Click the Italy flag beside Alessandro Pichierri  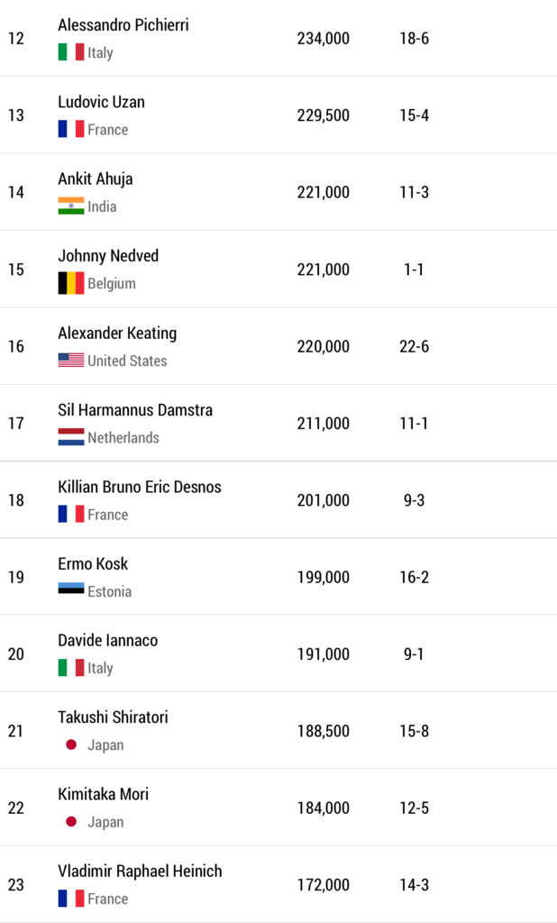70,52
